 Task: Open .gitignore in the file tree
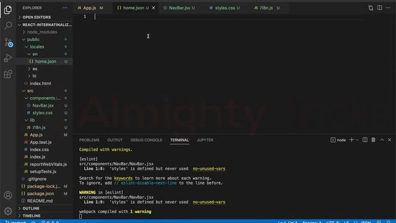45,179
